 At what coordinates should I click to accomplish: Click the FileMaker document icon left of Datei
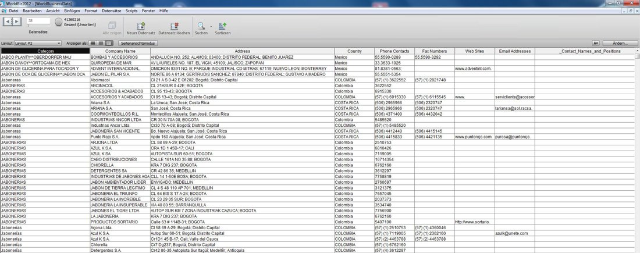point(4,11)
